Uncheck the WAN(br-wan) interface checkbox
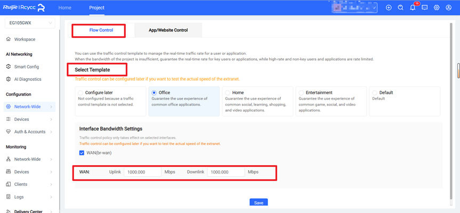This screenshot has height=213, width=460. pos(82,153)
